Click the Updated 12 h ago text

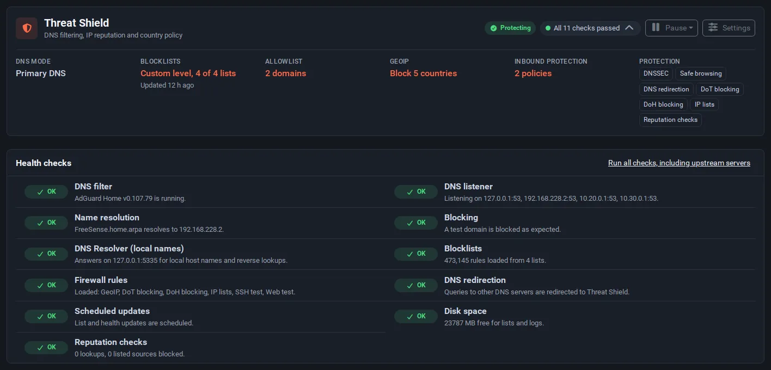(167, 85)
